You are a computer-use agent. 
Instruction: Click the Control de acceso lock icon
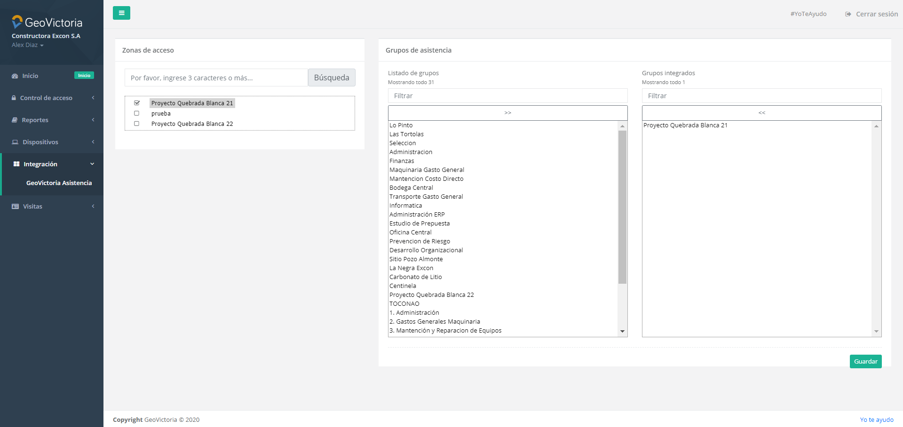(x=14, y=98)
